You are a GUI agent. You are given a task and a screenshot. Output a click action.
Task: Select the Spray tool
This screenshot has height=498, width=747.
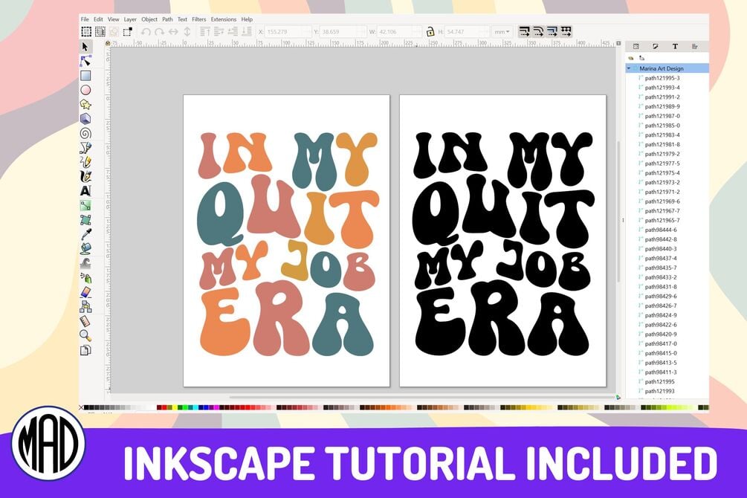click(85, 278)
